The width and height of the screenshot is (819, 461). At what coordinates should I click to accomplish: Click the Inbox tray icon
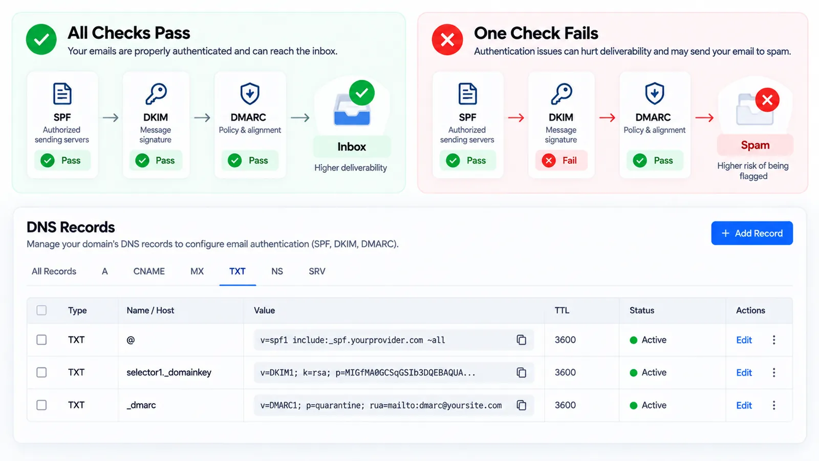click(x=352, y=110)
